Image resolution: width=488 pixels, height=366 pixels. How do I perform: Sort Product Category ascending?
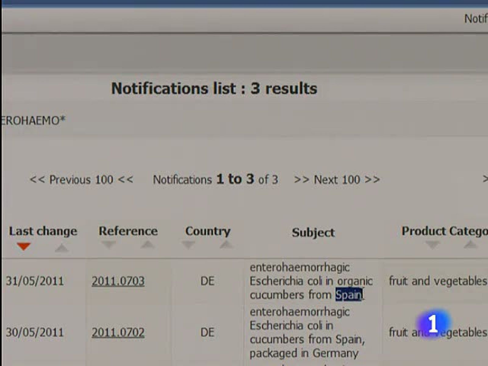point(470,245)
